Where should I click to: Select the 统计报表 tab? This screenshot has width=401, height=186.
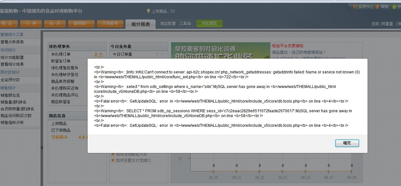pos(140,24)
